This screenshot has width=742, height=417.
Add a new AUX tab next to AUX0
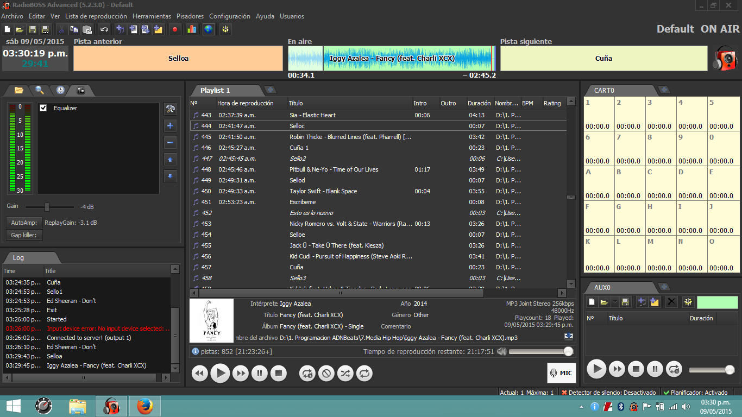(x=664, y=287)
